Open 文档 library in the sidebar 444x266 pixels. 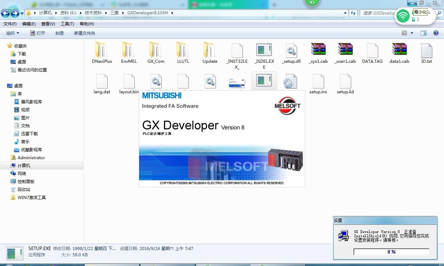coord(25,126)
